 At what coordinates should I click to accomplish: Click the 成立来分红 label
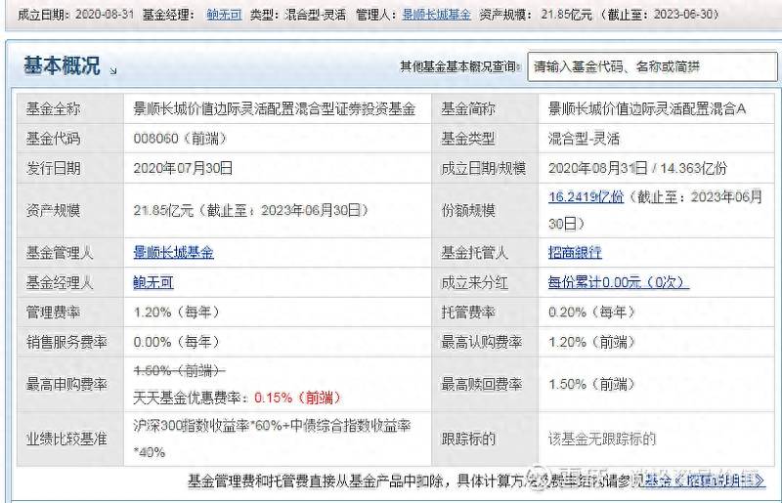(x=474, y=282)
